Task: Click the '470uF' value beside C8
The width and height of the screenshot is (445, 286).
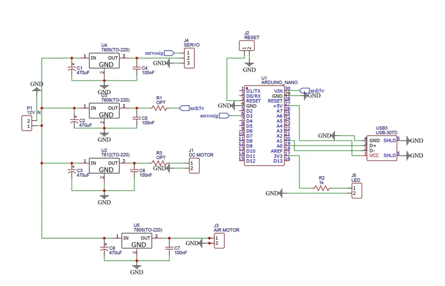Action: tap(115, 253)
